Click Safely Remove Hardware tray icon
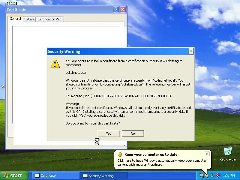The image size is (240, 180). [x=212, y=175]
